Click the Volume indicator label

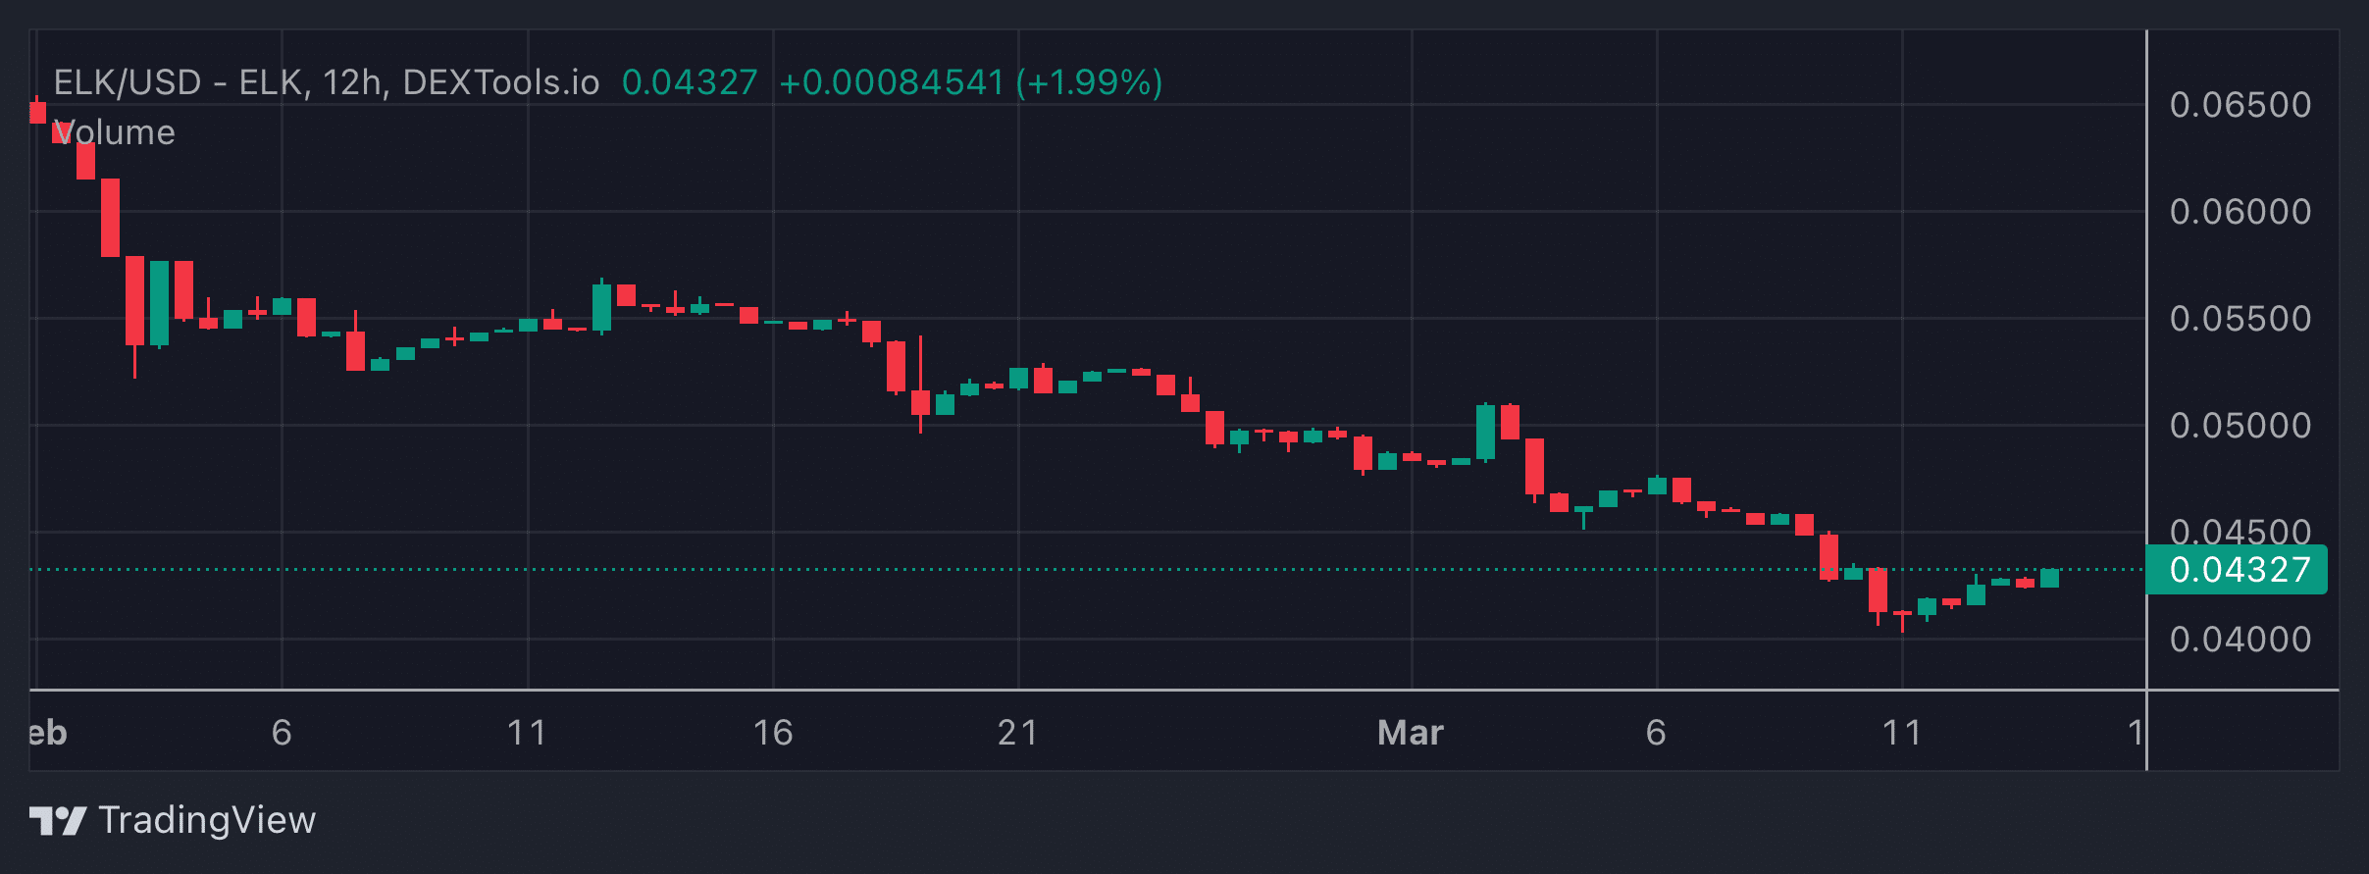pos(115,132)
